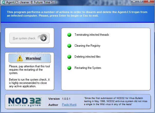Click the Agent.CS cleaner window title
Screen dimensions: 155x113
tap(31, 2)
